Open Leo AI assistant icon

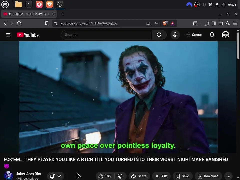pos(228,23)
